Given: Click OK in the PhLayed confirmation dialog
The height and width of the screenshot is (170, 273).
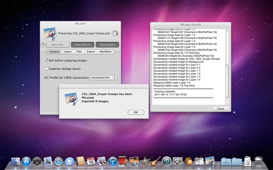Looking at the screenshot, I should point(136,112).
